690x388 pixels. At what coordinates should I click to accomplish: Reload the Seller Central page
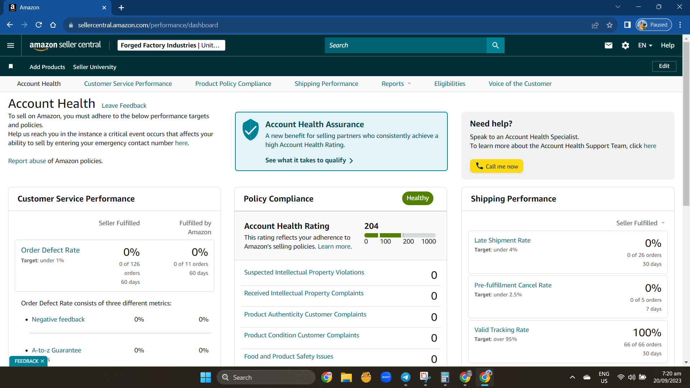click(39, 25)
